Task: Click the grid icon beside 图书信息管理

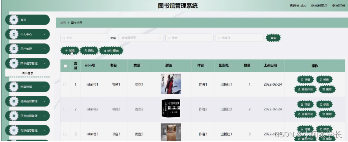Action: [x=14, y=64]
